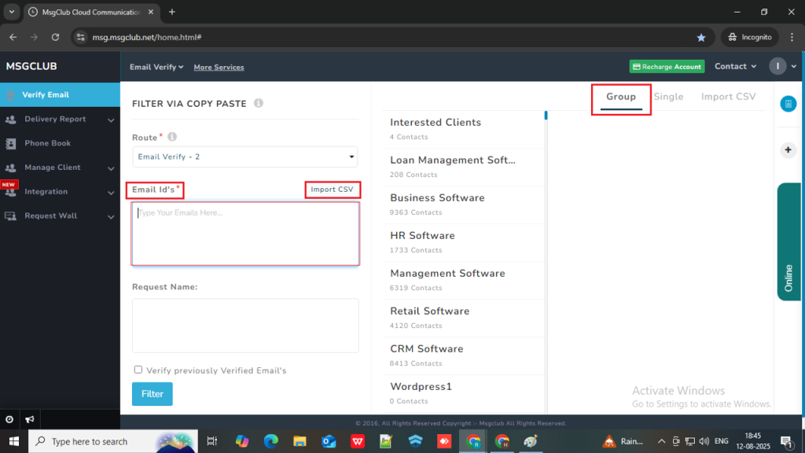This screenshot has width=805, height=453.
Task: Select the Management Software group
Action: tap(464, 281)
